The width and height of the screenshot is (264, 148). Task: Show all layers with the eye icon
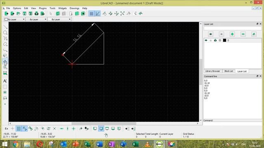[x=210, y=34]
